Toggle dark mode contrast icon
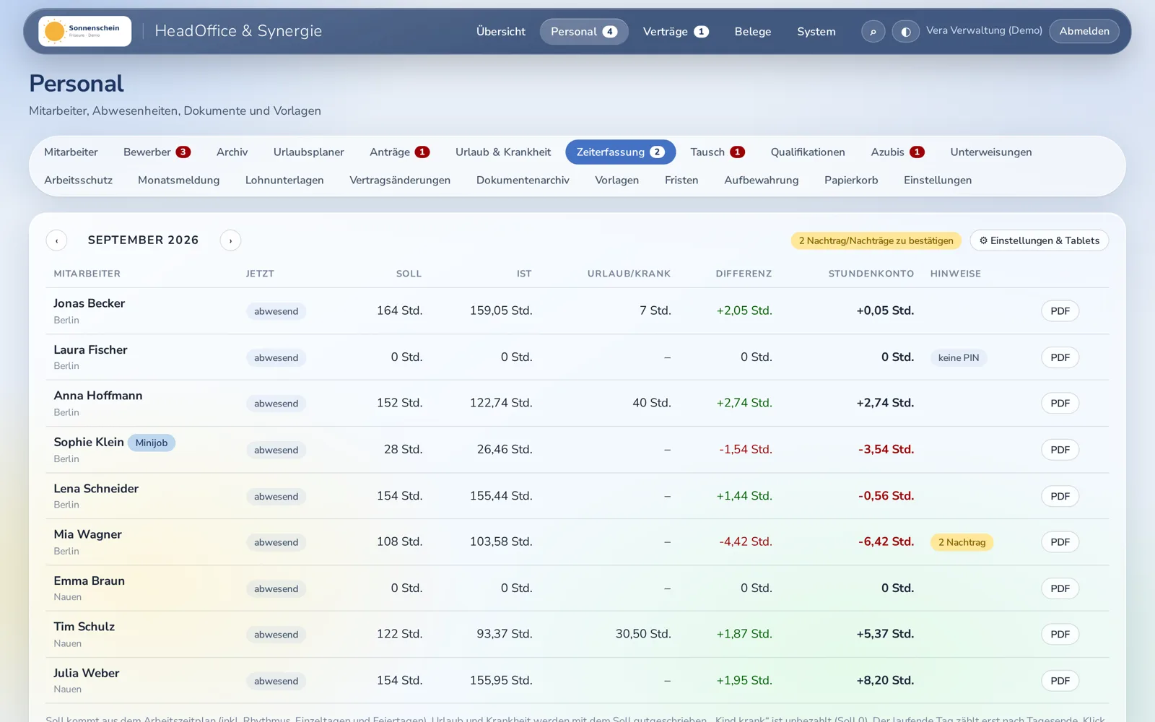This screenshot has height=722, width=1155. (x=906, y=32)
